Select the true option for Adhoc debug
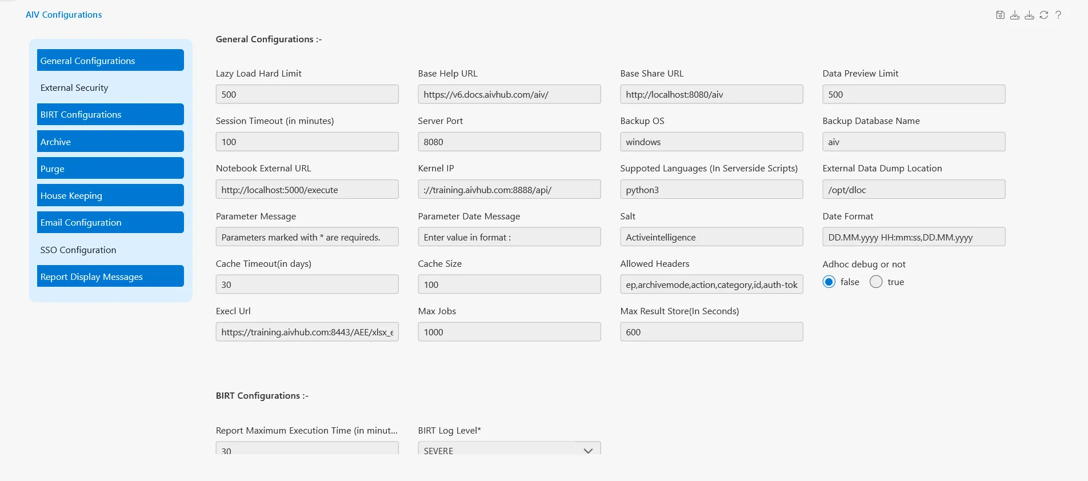The image size is (1088, 481). (x=876, y=282)
